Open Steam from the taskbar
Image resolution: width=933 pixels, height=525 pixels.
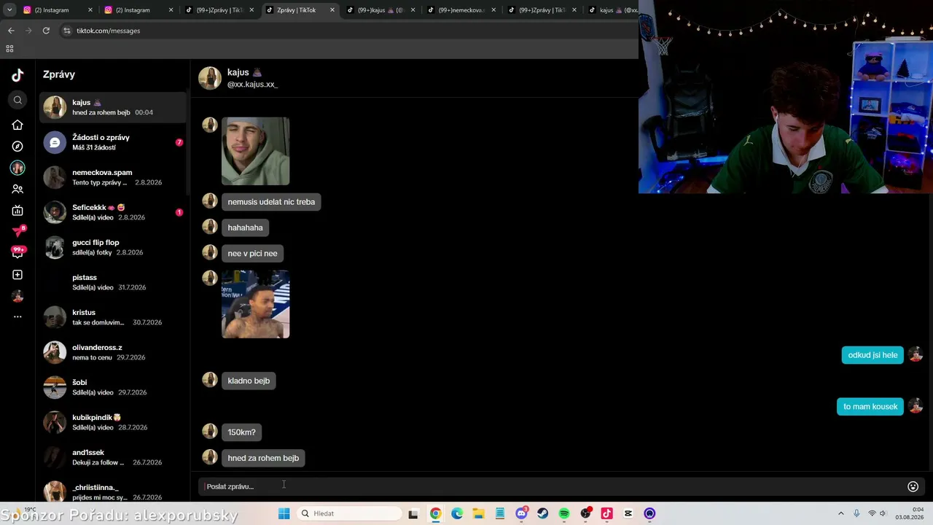[542, 513]
